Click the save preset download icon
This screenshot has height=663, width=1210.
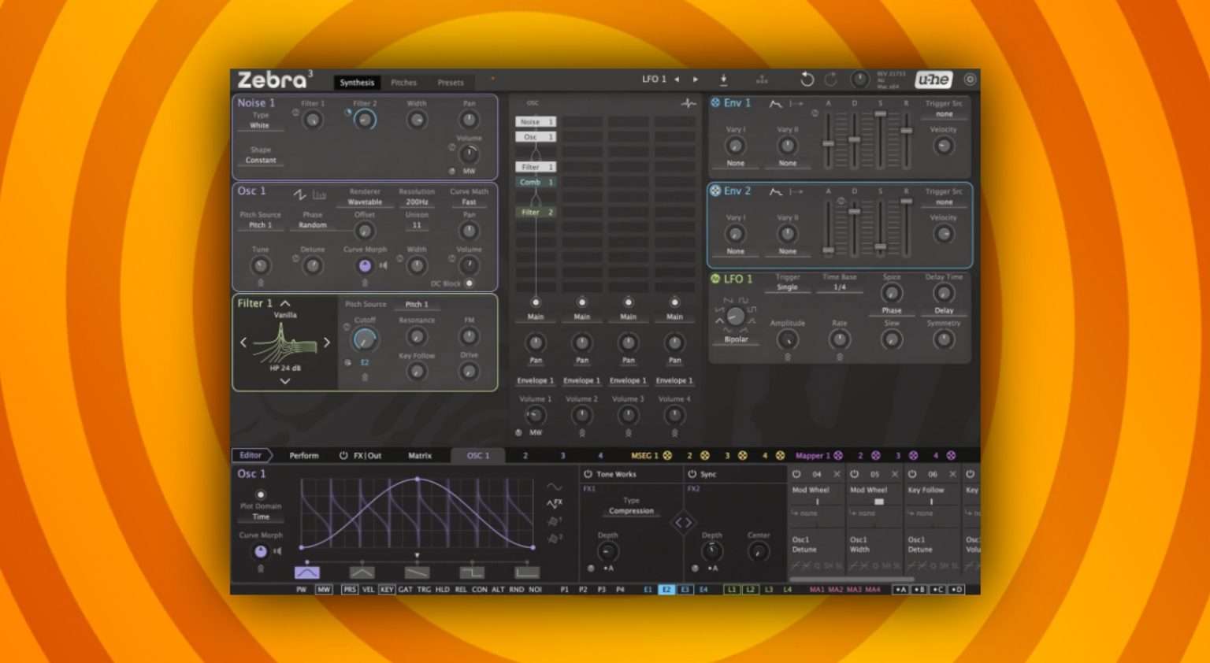click(723, 79)
